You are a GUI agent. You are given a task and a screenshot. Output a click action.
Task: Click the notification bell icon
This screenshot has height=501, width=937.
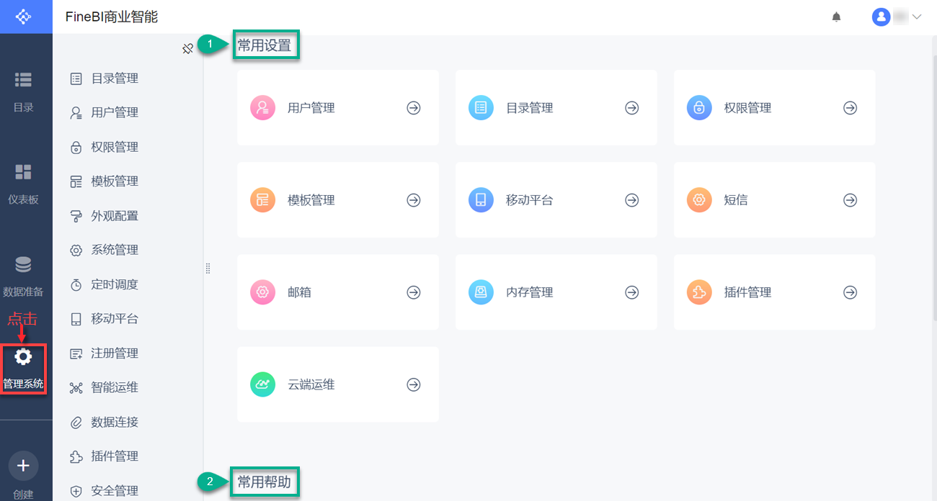pos(836,17)
